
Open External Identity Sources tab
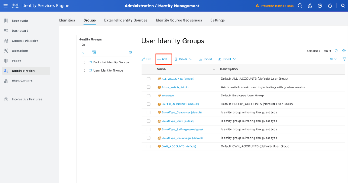(x=126, y=20)
